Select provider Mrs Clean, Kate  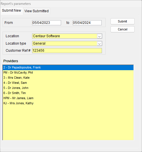point(68,78)
